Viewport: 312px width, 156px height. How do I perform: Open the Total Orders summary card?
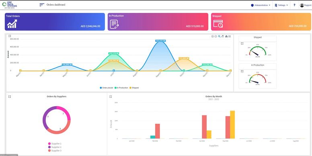point(55,22)
